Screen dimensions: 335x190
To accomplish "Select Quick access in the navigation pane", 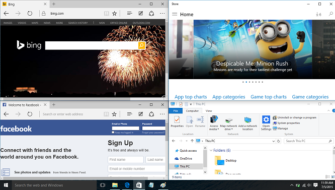I will tap(186, 151).
